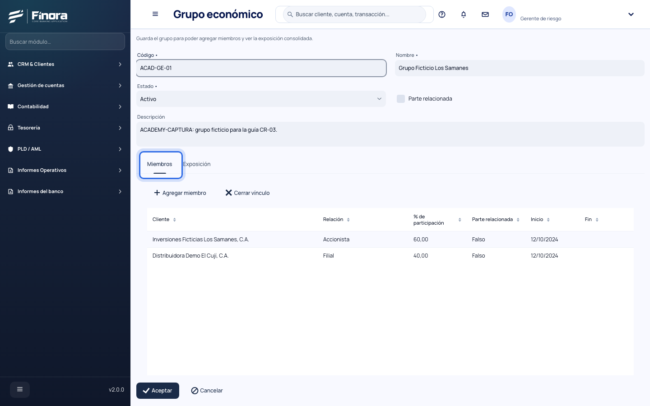The height and width of the screenshot is (406, 650).
Task: Select the Miembros tab
Action: click(x=160, y=164)
